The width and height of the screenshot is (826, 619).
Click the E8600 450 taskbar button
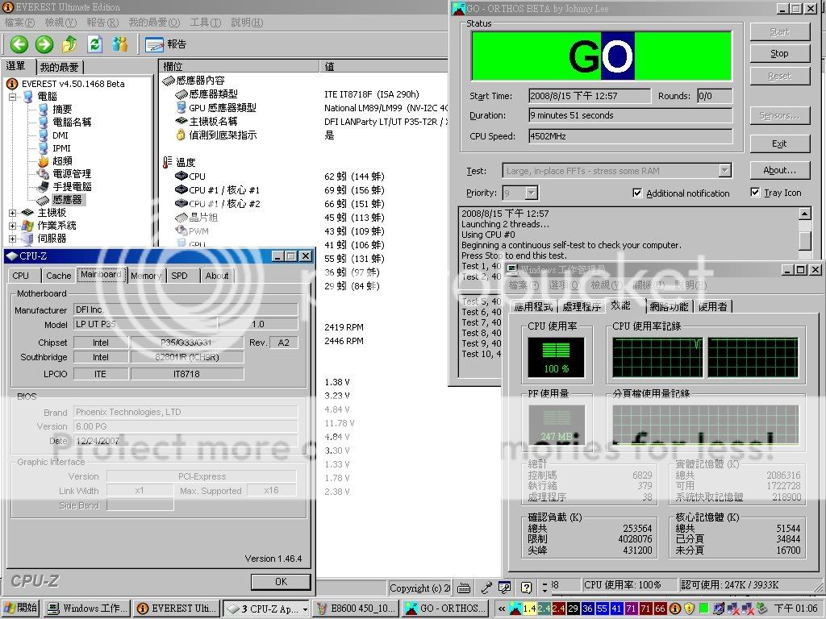point(355,609)
